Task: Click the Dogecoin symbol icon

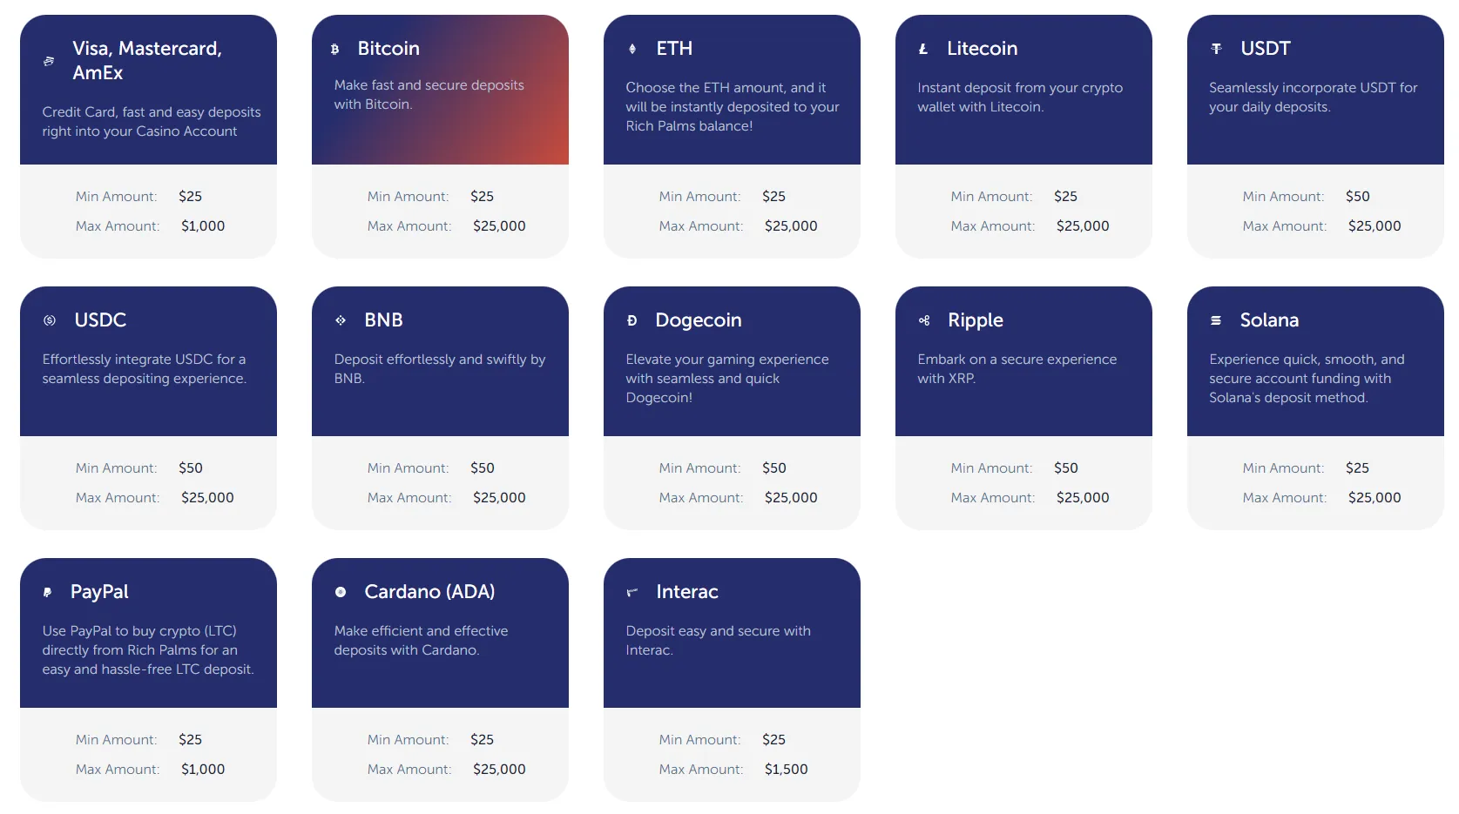Action: tap(632, 321)
